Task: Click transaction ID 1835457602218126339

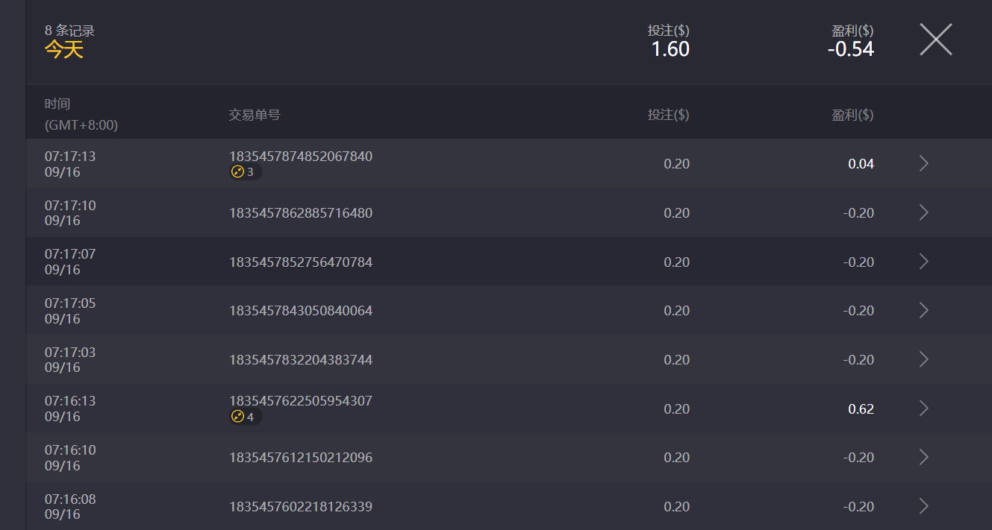Action: [x=300, y=507]
